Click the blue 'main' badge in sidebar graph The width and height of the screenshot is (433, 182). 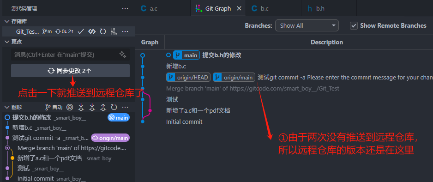pos(119,118)
